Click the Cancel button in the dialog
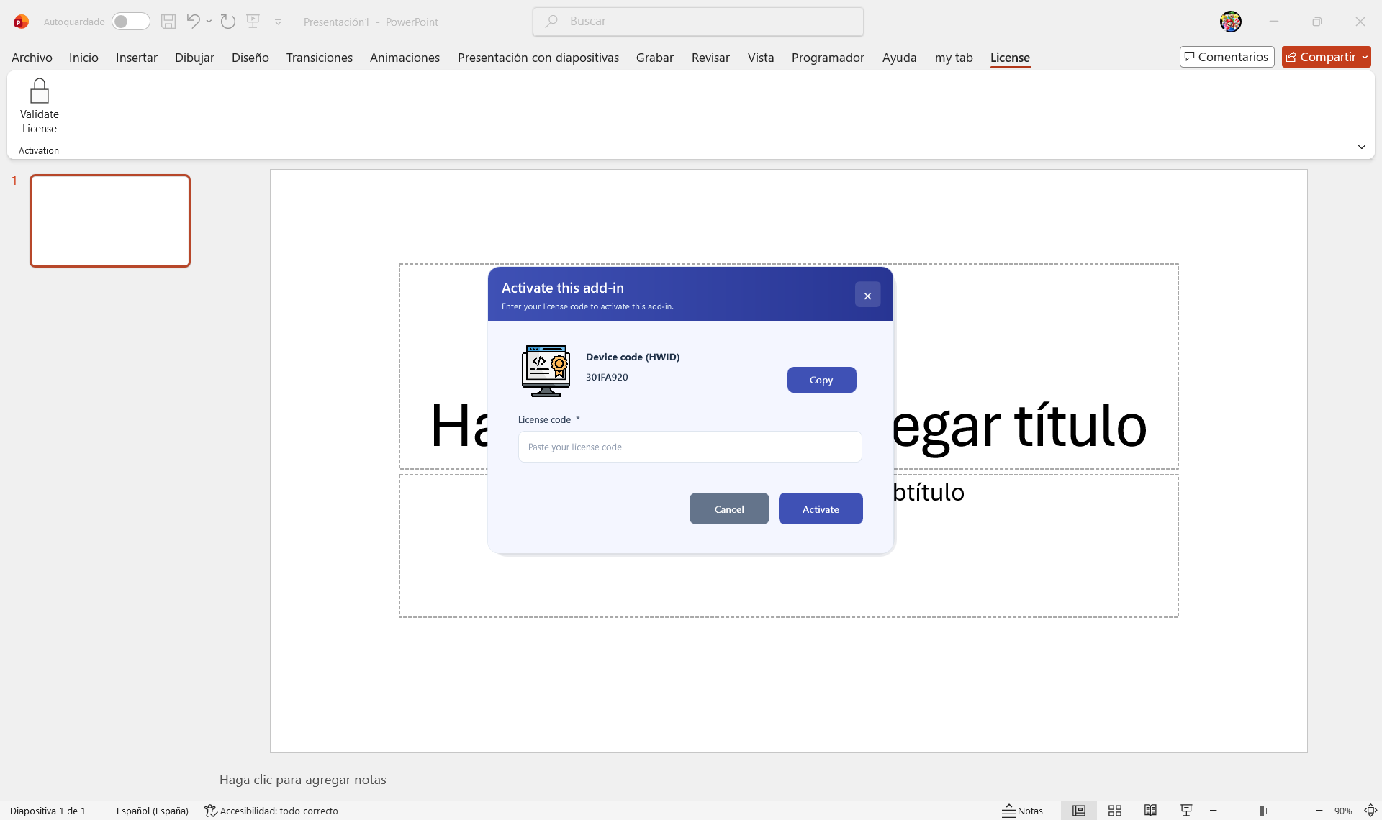This screenshot has width=1382, height=820. coord(729,509)
